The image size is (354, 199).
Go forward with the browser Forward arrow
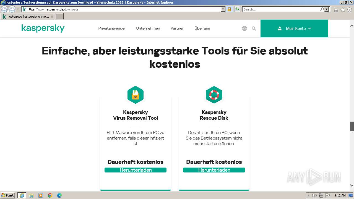tap(12, 9)
